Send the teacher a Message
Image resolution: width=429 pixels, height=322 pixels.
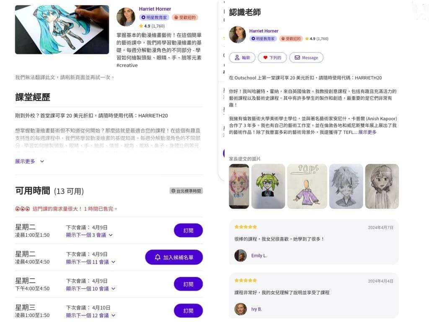[306, 57]
